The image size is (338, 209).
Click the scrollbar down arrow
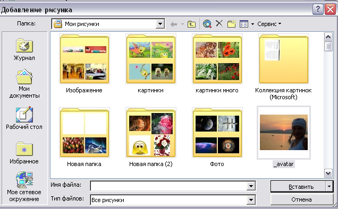pos(328,173)
